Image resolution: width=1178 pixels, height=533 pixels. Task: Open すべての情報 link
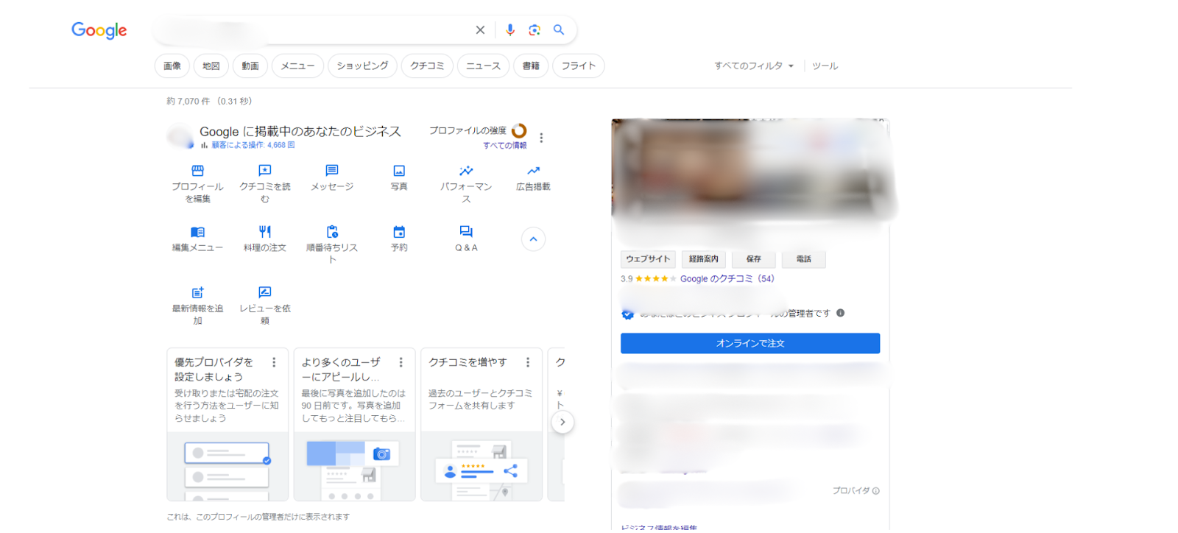point(505,146)
